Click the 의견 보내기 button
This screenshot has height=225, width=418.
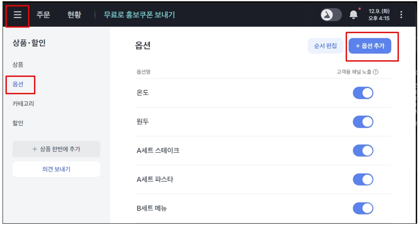[56, 169]
